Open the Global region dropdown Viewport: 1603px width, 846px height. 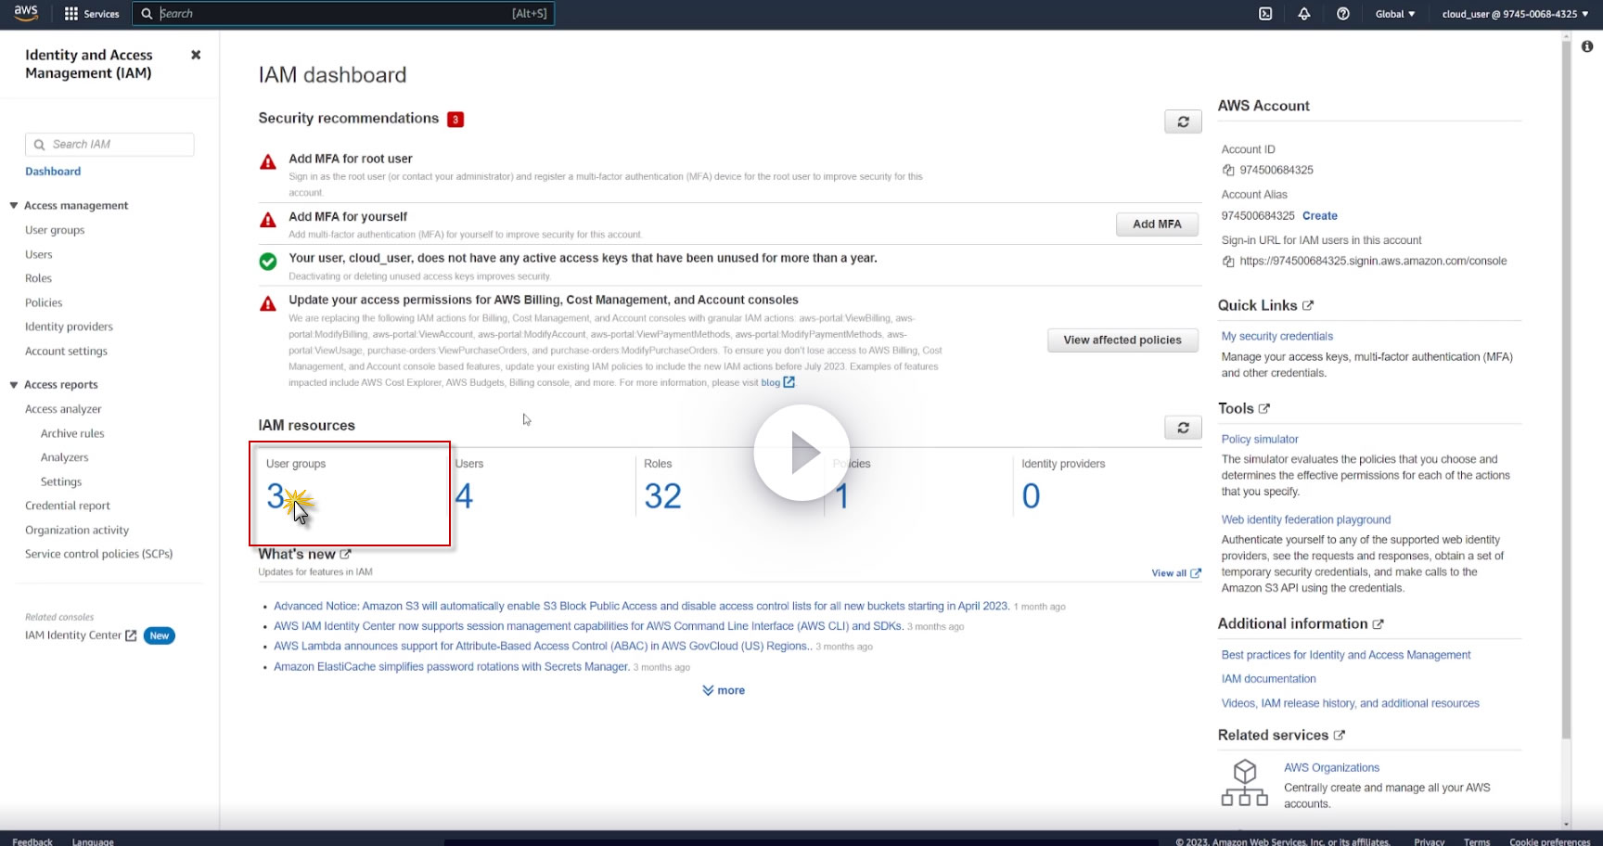(1395, 14)
